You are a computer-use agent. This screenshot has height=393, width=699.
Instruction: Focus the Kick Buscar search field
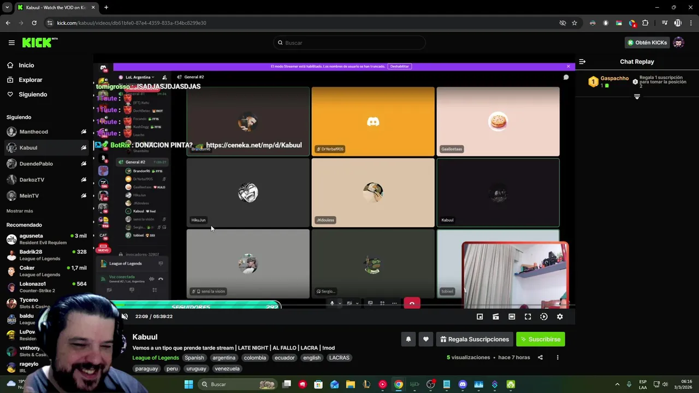(x=349, y=43)
